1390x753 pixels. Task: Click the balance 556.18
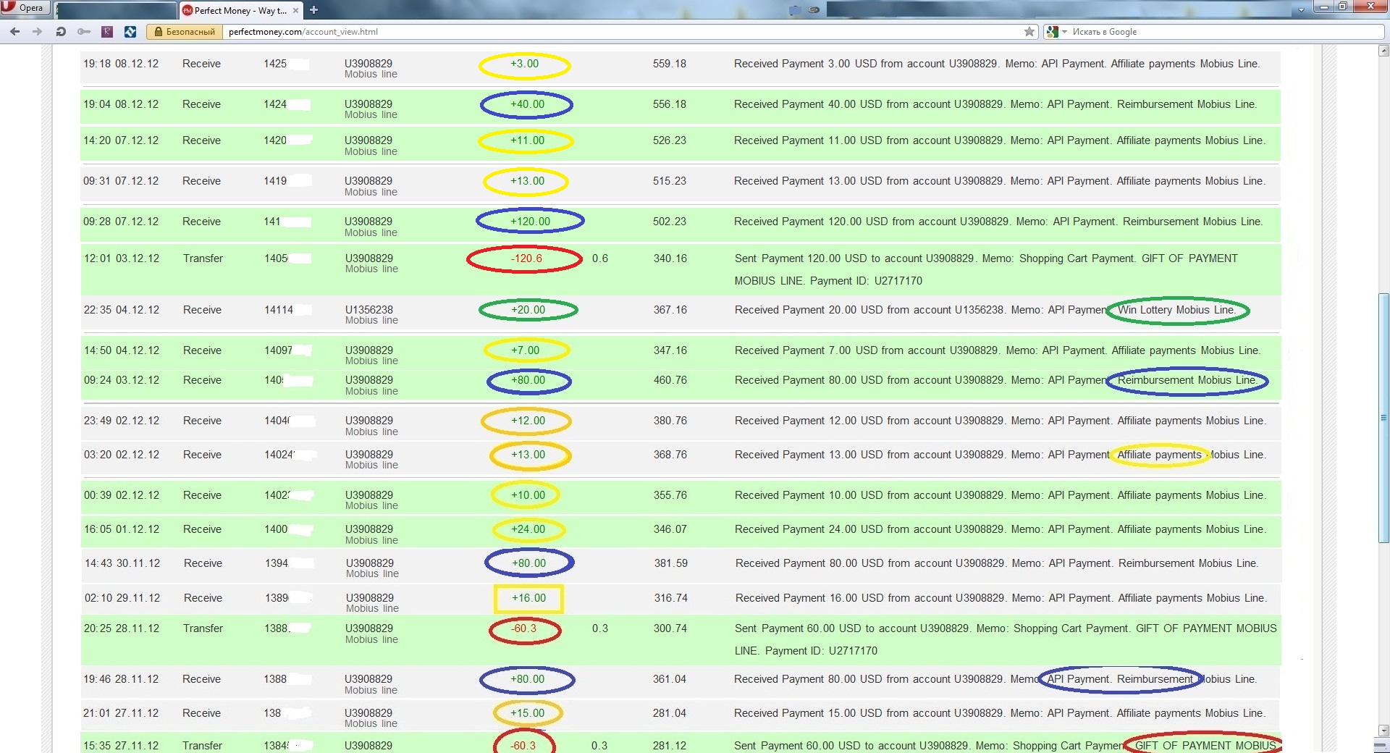tap(670, 104)
